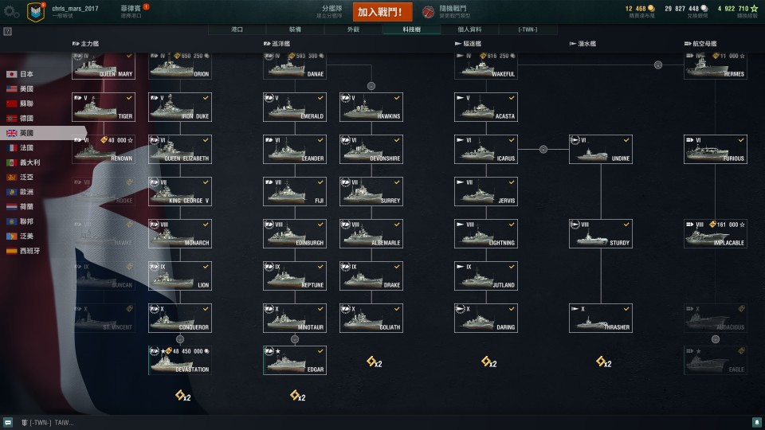Expand the node between Conqueror and Devastation

pos(180,339)
